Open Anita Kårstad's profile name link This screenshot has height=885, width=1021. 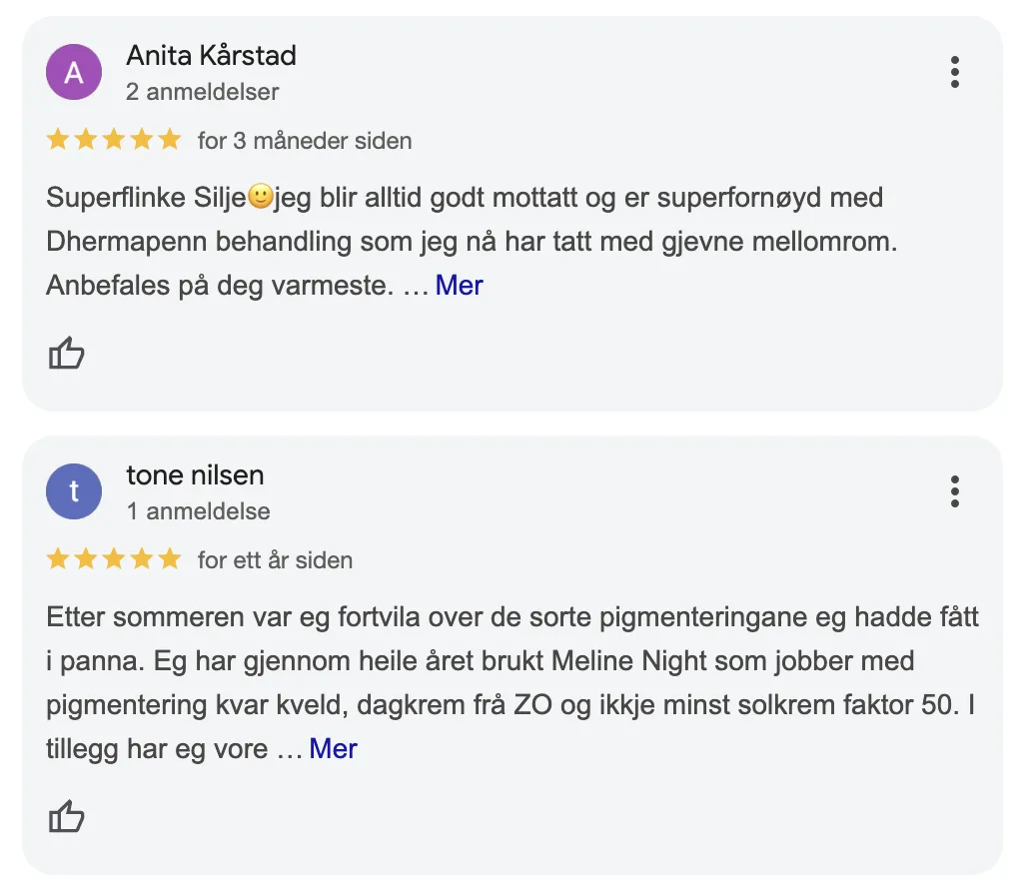tap(211, 56)
